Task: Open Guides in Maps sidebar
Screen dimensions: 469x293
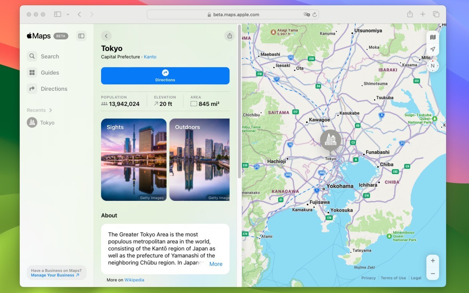Action: pyautogui.click(x=43, y=73)
